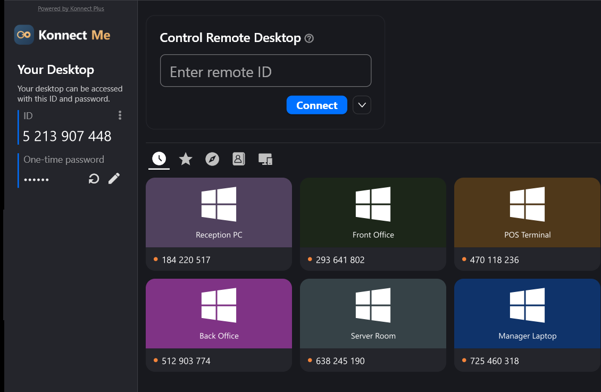Viewport: 601px width, 392px height.
Task: Click the status dot beside 638 245 190
Action: tap(310, 360)
